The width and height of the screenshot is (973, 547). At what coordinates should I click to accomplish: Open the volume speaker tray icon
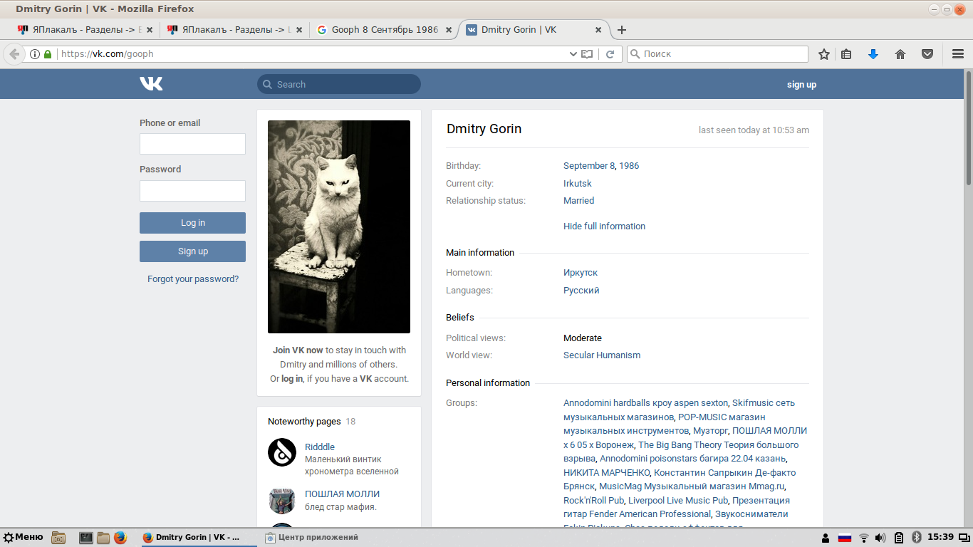[881, 538]
